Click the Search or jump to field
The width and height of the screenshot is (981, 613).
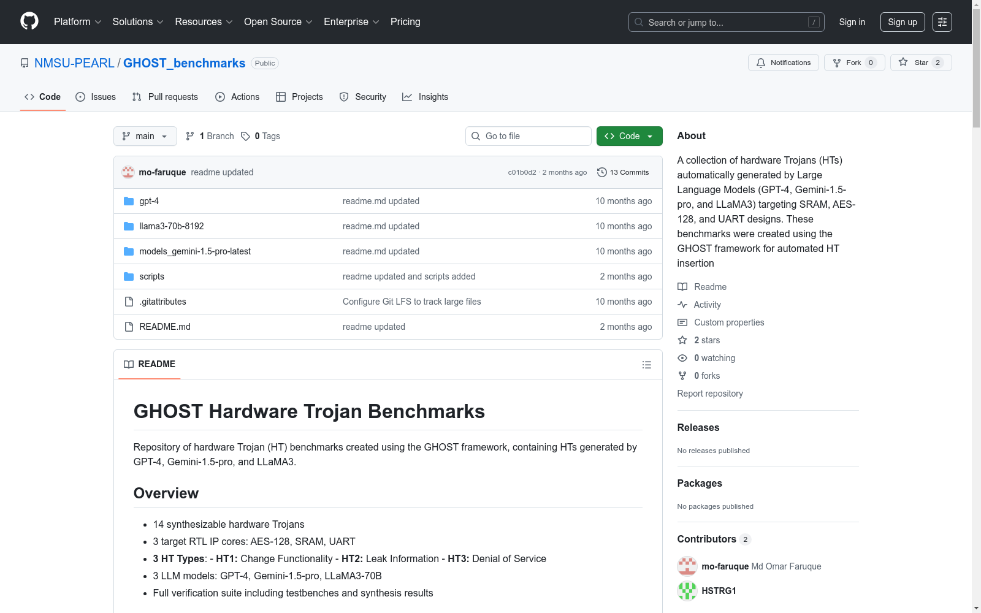point(727,22)
